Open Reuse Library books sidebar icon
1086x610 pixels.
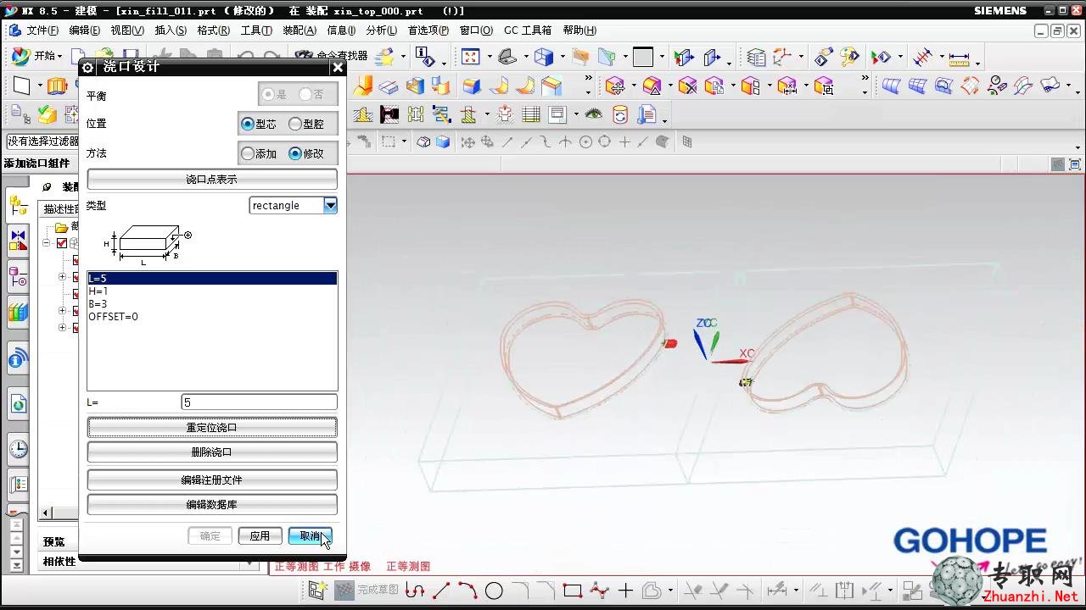(18, 313)
